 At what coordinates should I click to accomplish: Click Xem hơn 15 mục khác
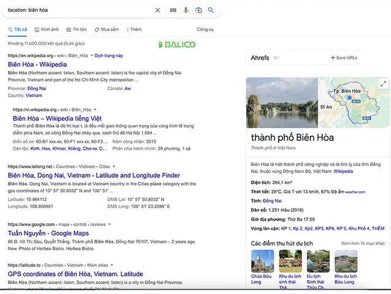click(363, 243)
